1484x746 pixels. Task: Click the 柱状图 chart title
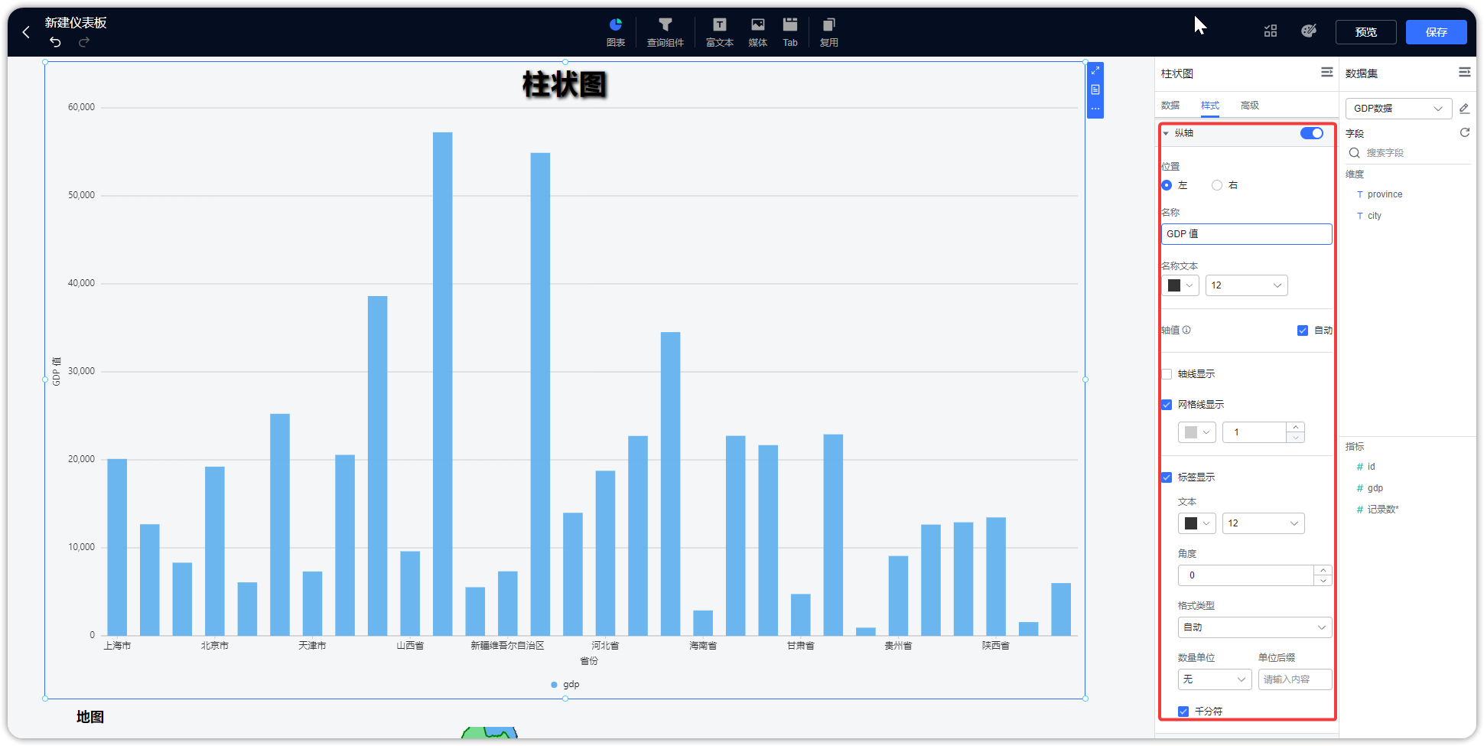[x=565, y=84]
